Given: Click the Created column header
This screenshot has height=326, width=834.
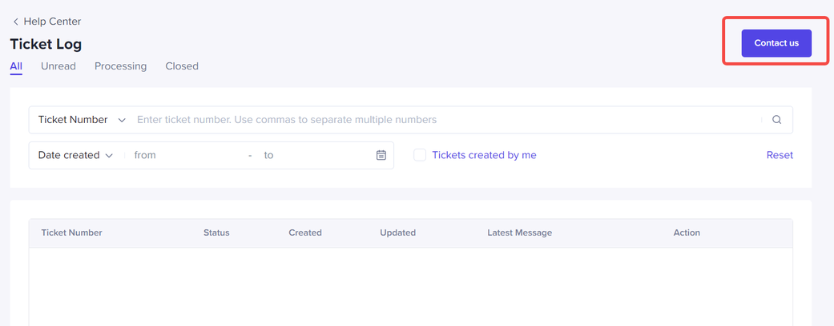Looking at the screenshot, I should 305,233.
